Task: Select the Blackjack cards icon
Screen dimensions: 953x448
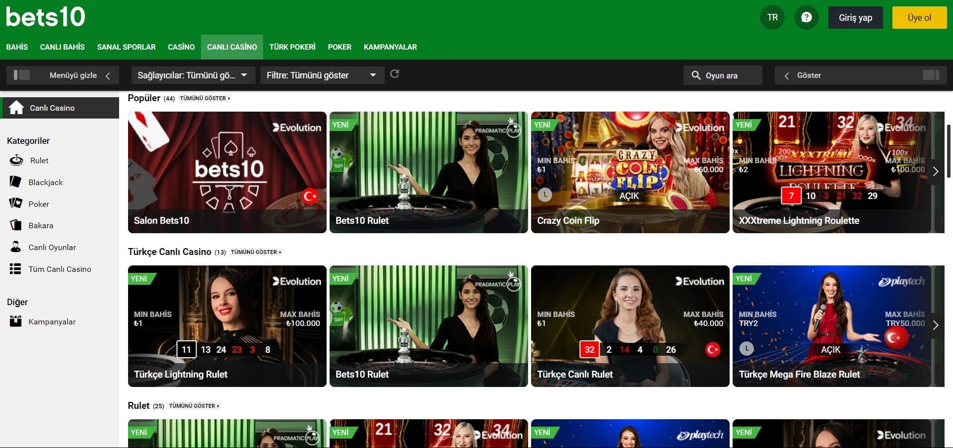Action: click(16, 182)
